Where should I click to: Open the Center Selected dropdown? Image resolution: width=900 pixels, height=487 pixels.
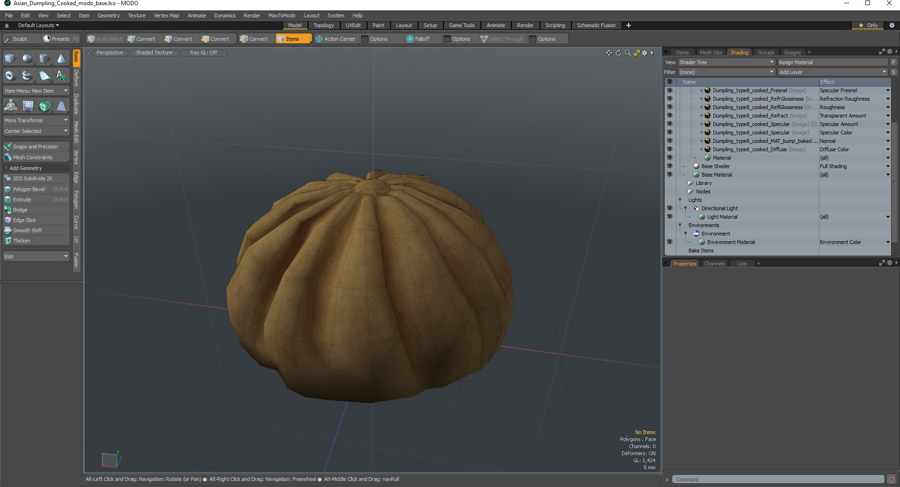click(x=36, y=131)
